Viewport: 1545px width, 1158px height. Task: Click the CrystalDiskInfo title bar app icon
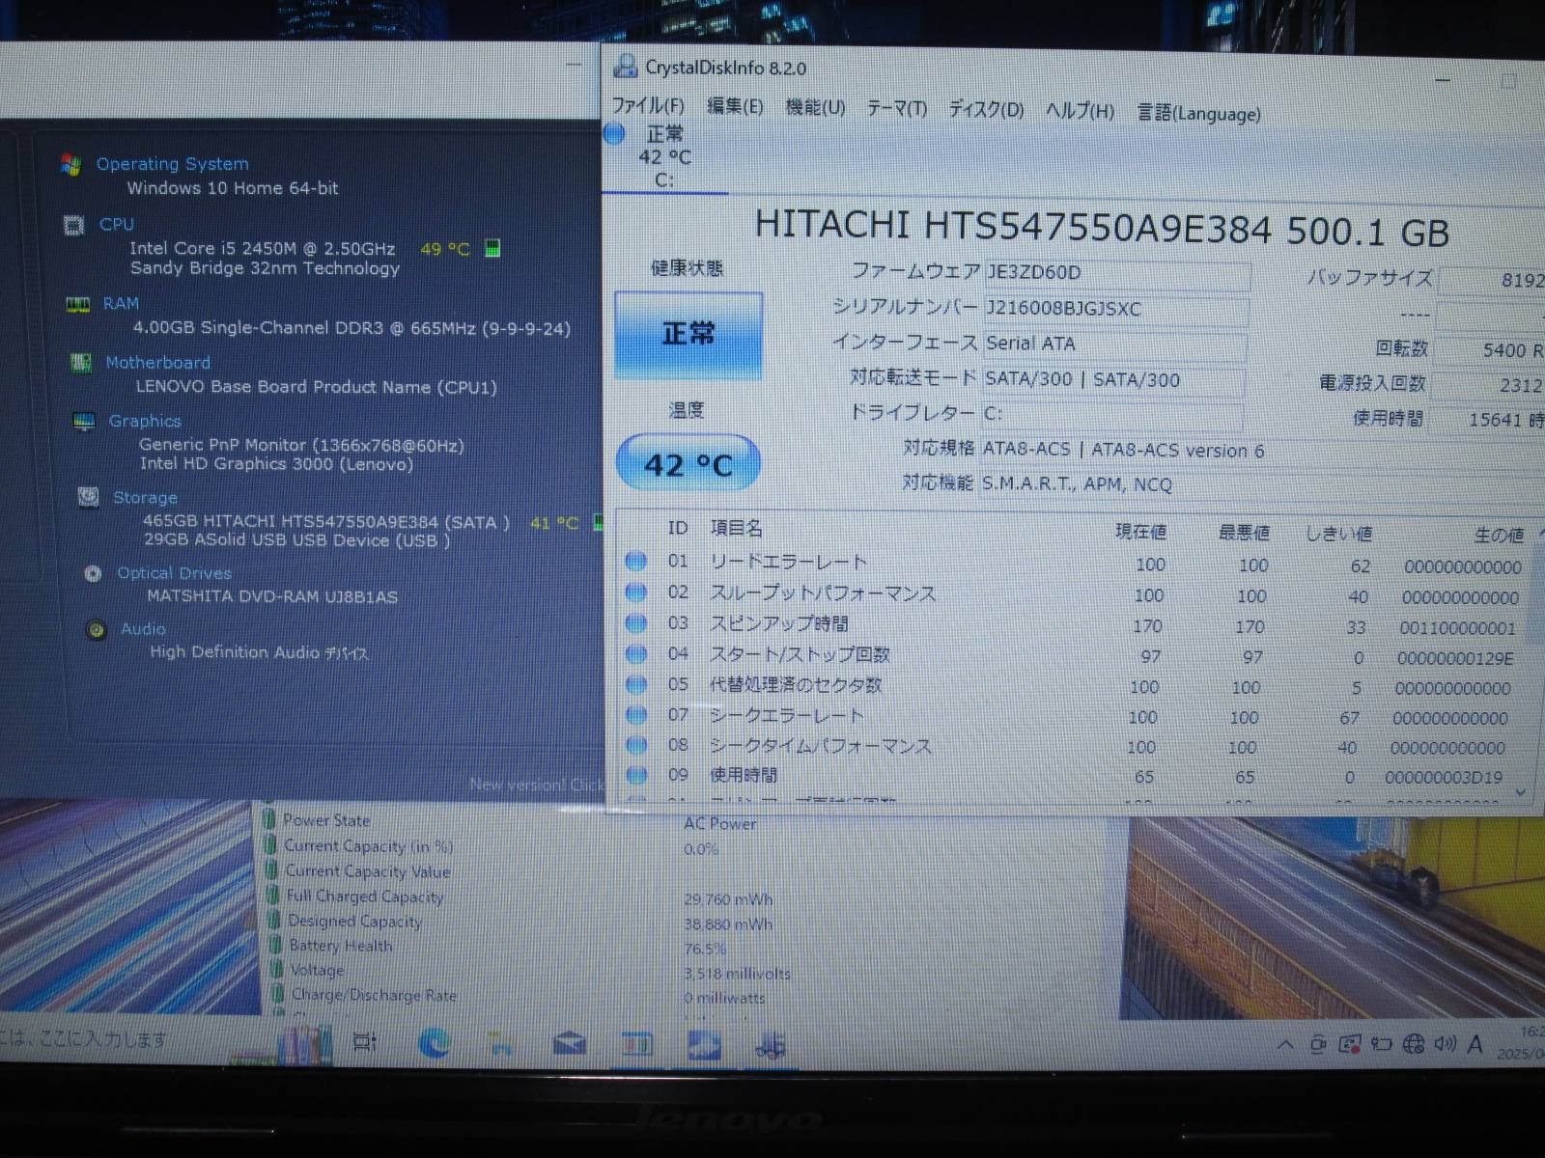point(626,66)
